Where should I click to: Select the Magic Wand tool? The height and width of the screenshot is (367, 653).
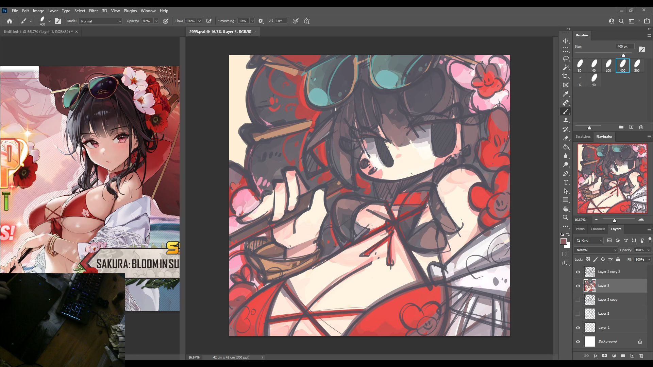566,67
